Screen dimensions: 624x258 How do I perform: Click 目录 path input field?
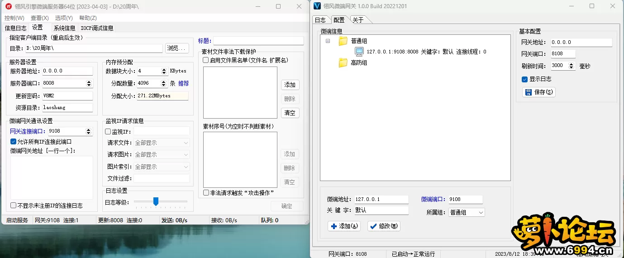pos(93,48)
